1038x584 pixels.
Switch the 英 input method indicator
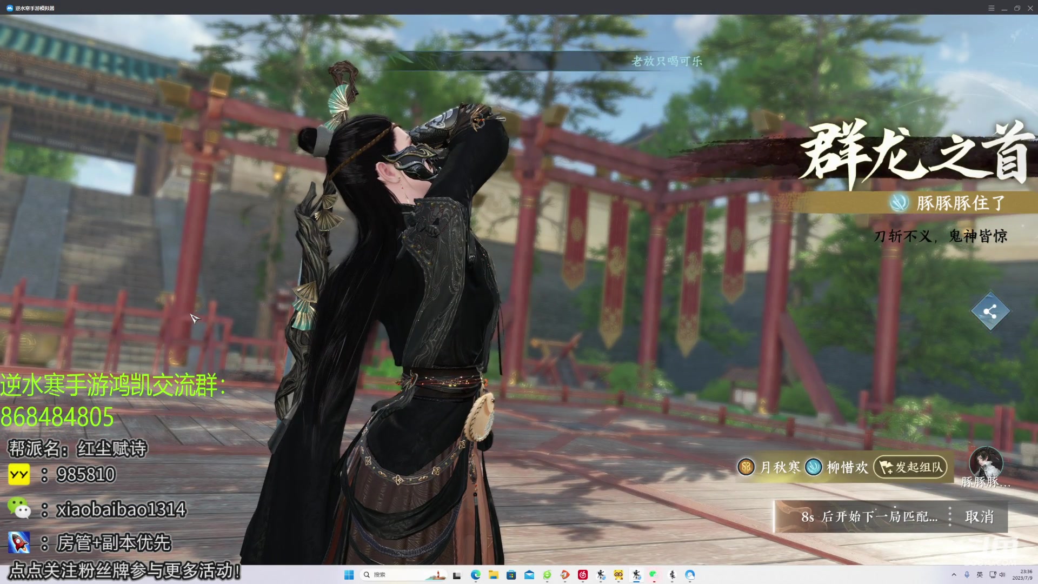pos(980,575)
